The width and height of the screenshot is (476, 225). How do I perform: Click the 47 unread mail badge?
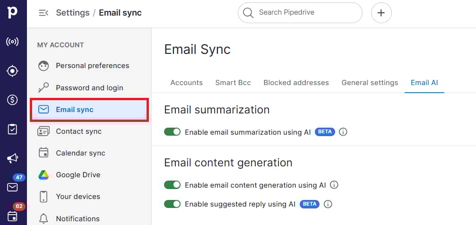(19, 177)
